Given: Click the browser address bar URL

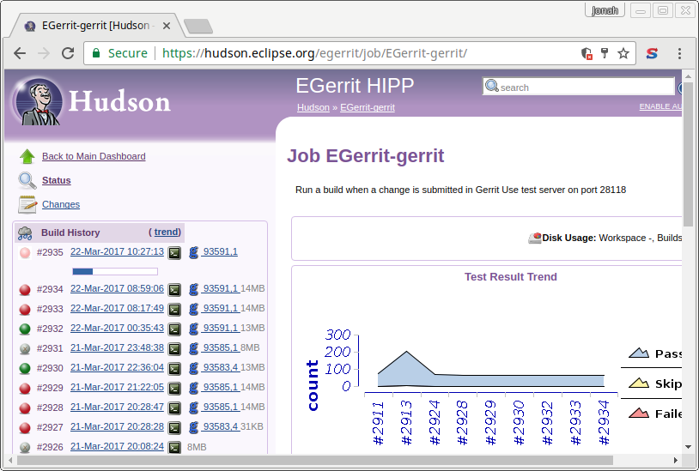Looking at the screenshot, I should (314, 53).
